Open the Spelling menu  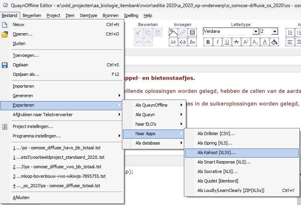pyautogui.click(x=131, y=15)
